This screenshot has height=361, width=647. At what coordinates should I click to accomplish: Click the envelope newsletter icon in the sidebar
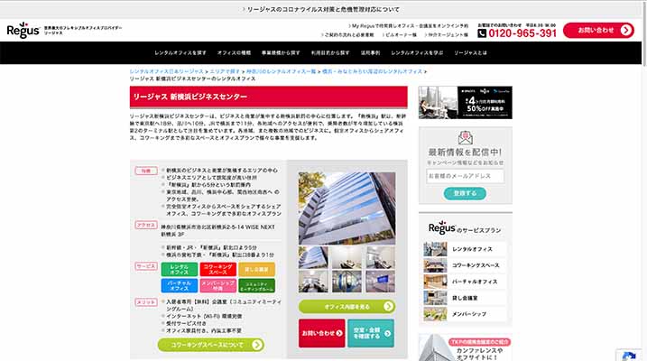[466, 138]
